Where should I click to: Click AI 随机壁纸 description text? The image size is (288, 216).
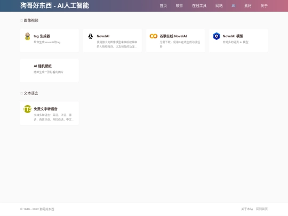tap(49, 72)
